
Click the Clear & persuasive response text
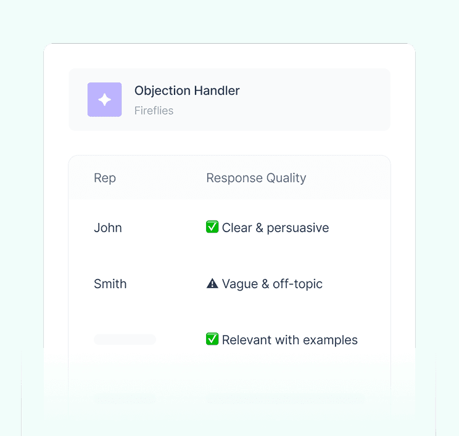coord(275,228)
